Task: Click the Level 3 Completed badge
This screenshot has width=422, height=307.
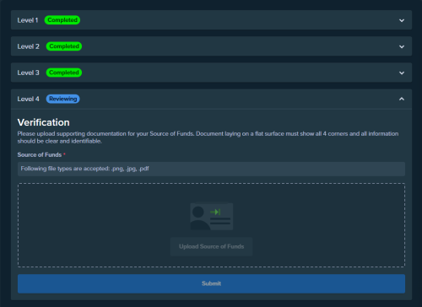Action: click(x=64, y=73)
